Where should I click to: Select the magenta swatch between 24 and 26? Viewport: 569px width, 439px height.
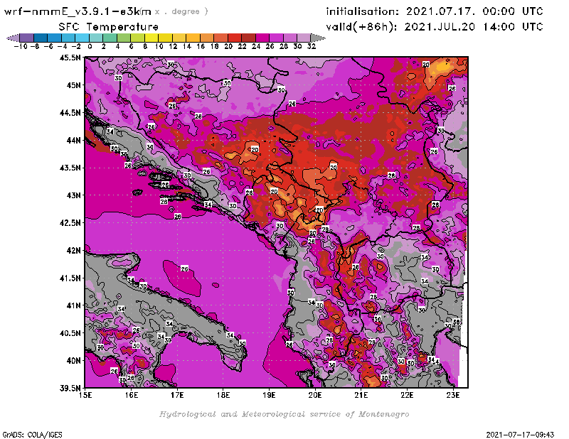[x=262, y=38]
